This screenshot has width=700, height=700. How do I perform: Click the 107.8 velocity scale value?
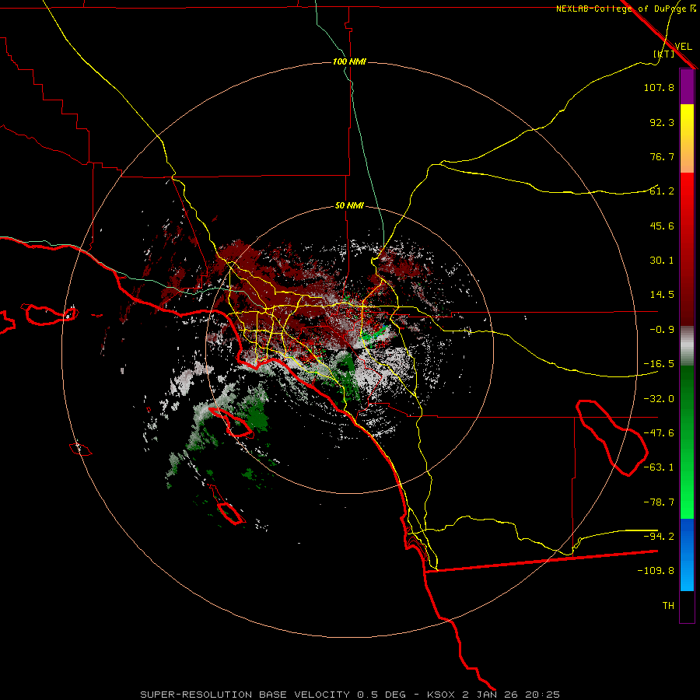pos(659,87)
